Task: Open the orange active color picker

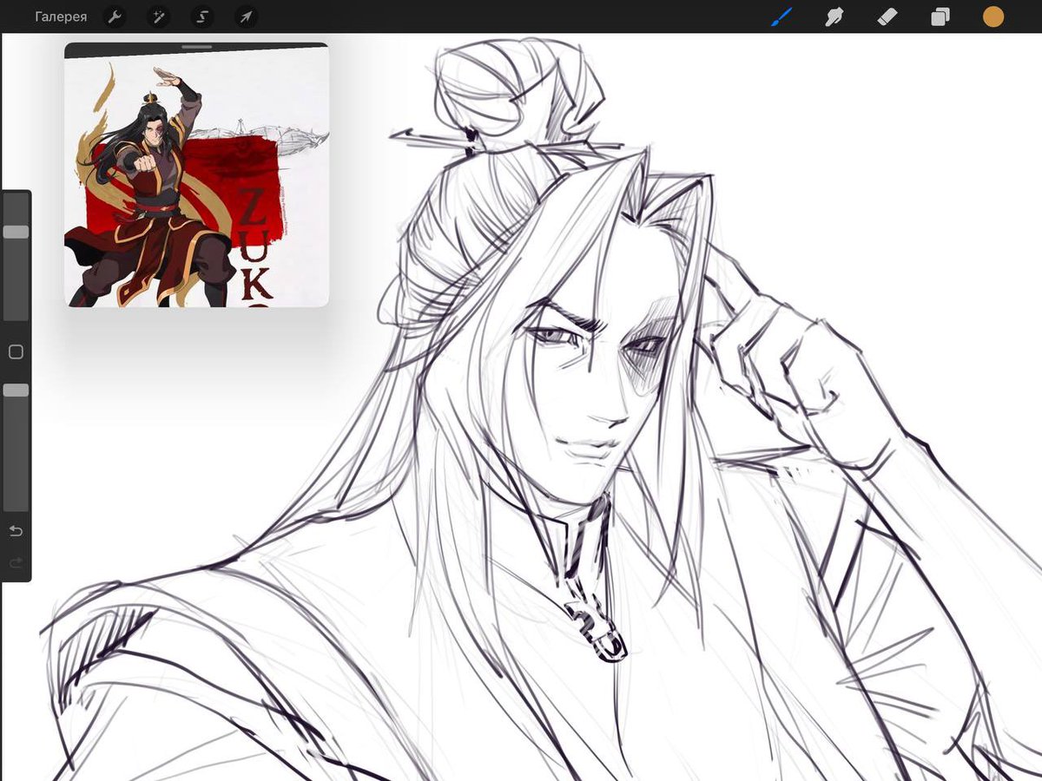Action: click(x=993, y=16)
